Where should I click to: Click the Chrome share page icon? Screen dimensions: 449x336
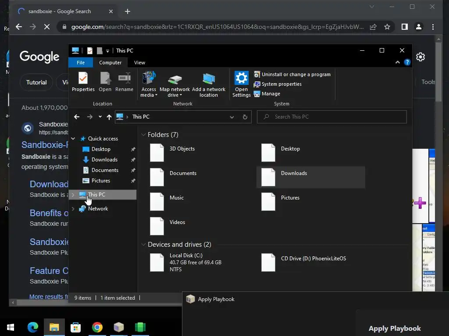[x=373, y=27]
